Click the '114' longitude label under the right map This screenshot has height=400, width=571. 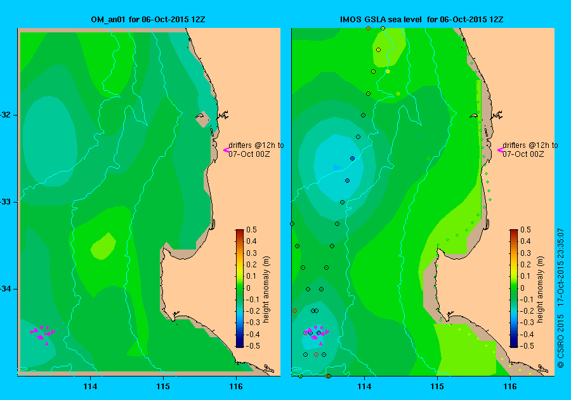[365, 387]
